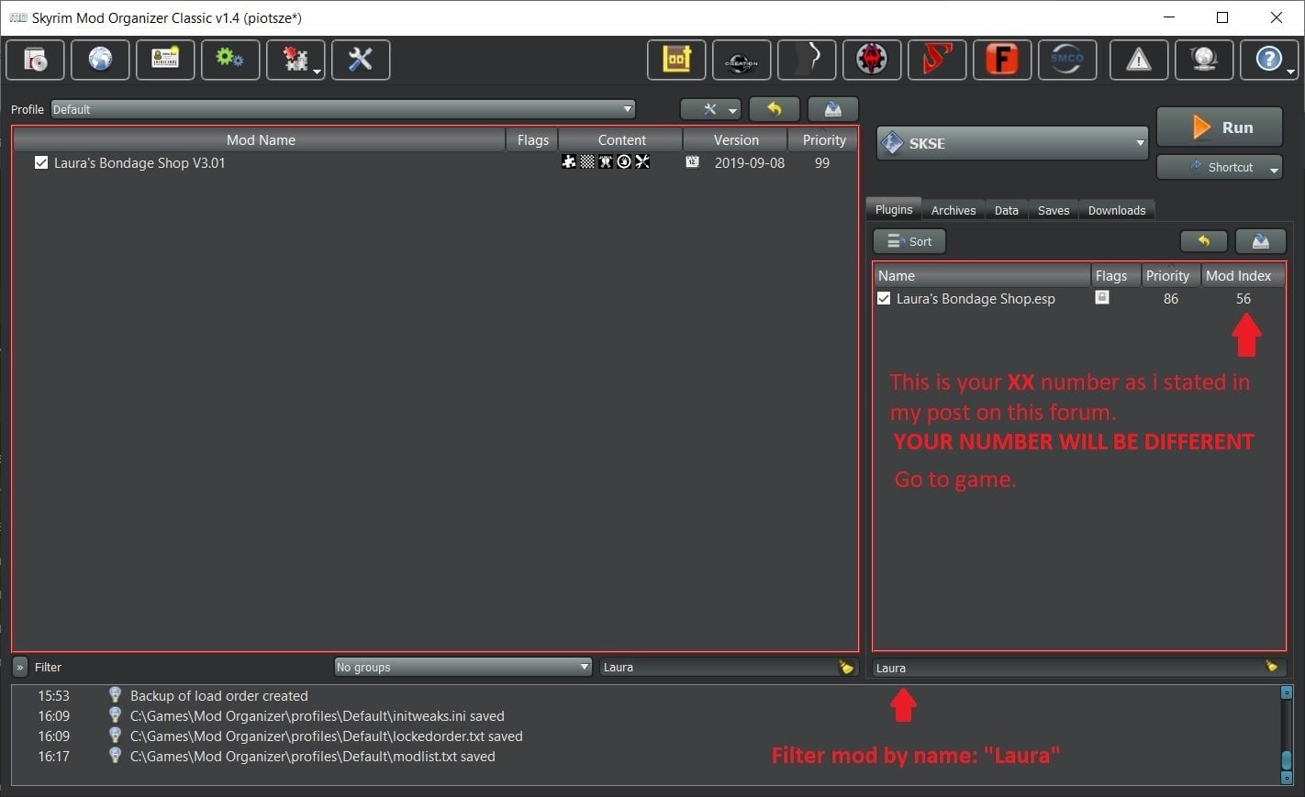Switch to the Saves tab
The height and width of the screenshot is (797, 1305).
tap(1054, 210)
